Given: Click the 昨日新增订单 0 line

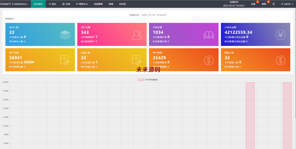Looking at the screenshot, I should [x=161, y=41].
